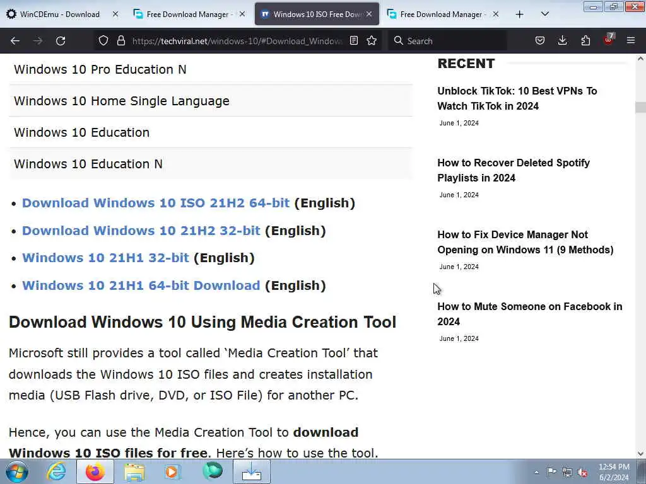Click the green round app taskbar icon
Viewport: 646px width, 484px height.
pyautogui.click(x=212, y=471)
